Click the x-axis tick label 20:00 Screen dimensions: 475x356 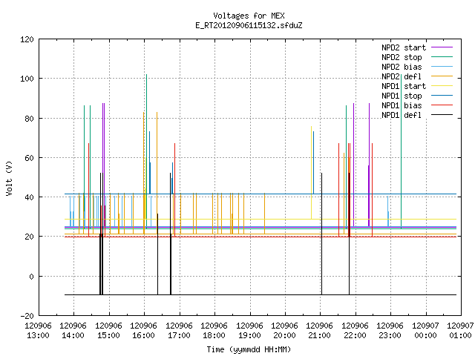coord(284,336)
